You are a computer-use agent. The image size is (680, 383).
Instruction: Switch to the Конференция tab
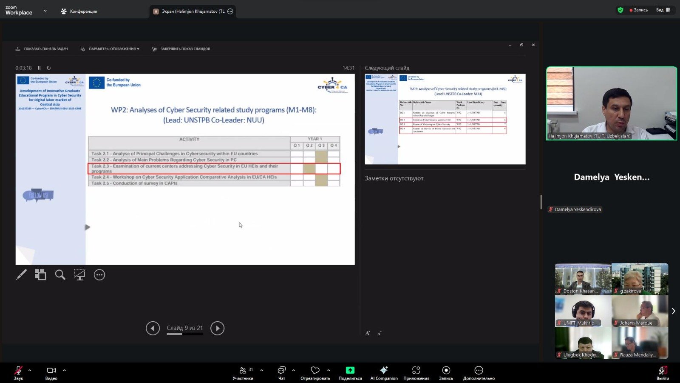[x=79, y=11]
